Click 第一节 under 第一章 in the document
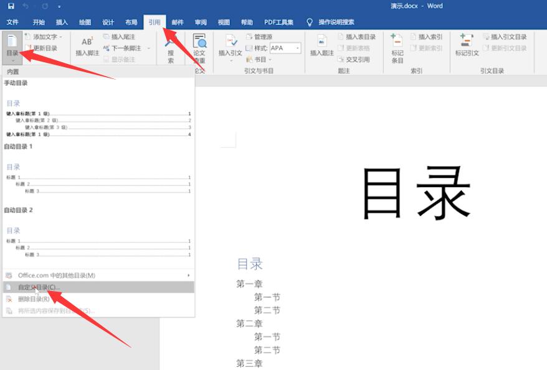This screenshot has width=547, height=370. point(267,297)
